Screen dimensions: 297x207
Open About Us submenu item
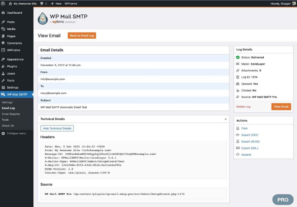click(x=8, y=126)
